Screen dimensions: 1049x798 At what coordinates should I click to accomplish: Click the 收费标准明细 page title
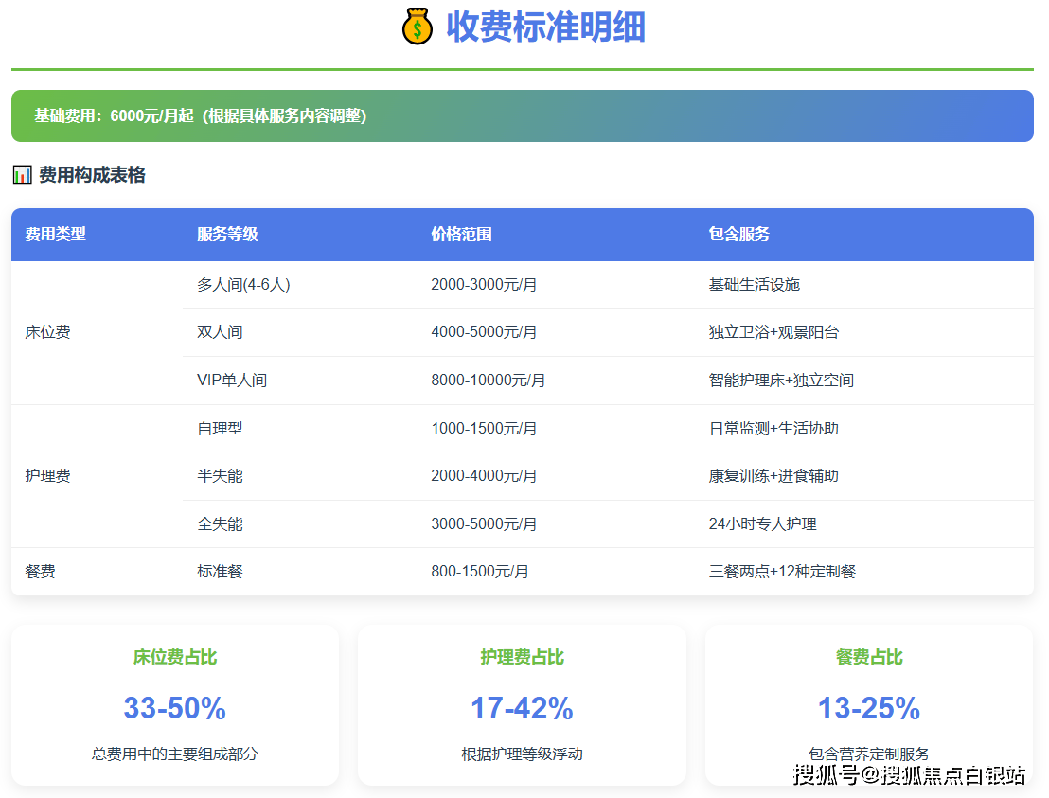(x=545, y=27)
